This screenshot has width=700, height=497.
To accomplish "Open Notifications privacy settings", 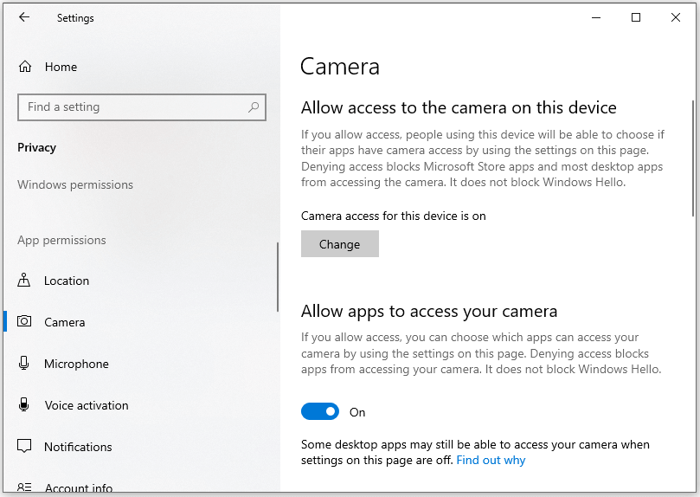I will (78, 447).
